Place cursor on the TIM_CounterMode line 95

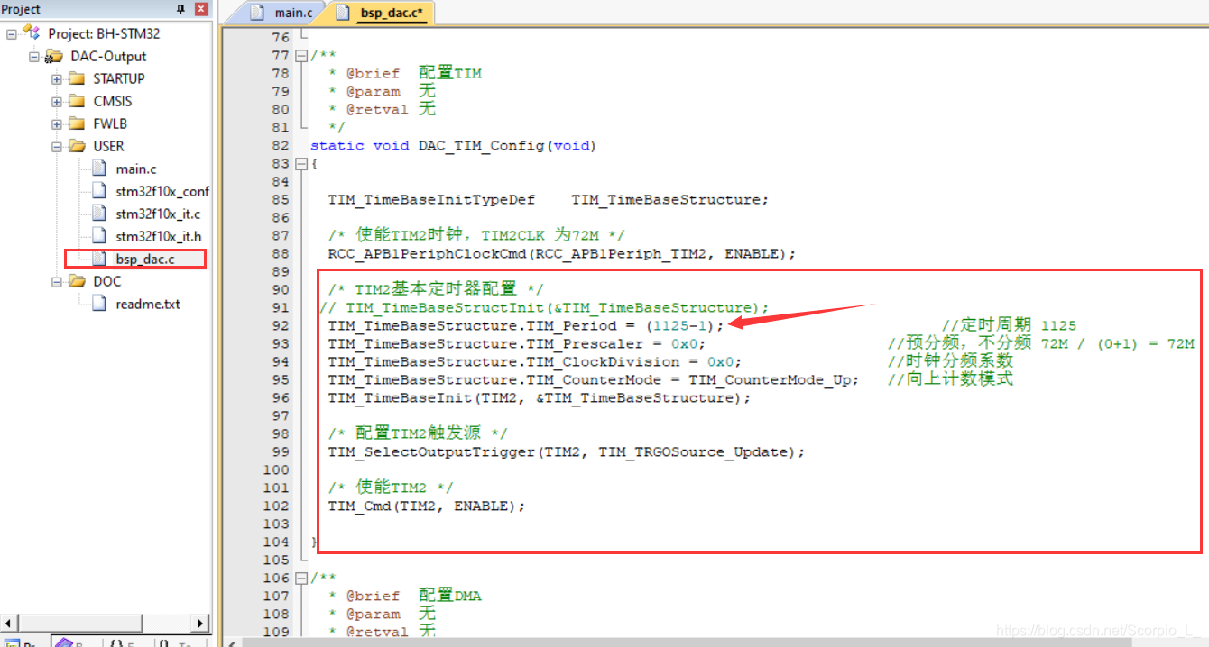click(x=594, y=379)
